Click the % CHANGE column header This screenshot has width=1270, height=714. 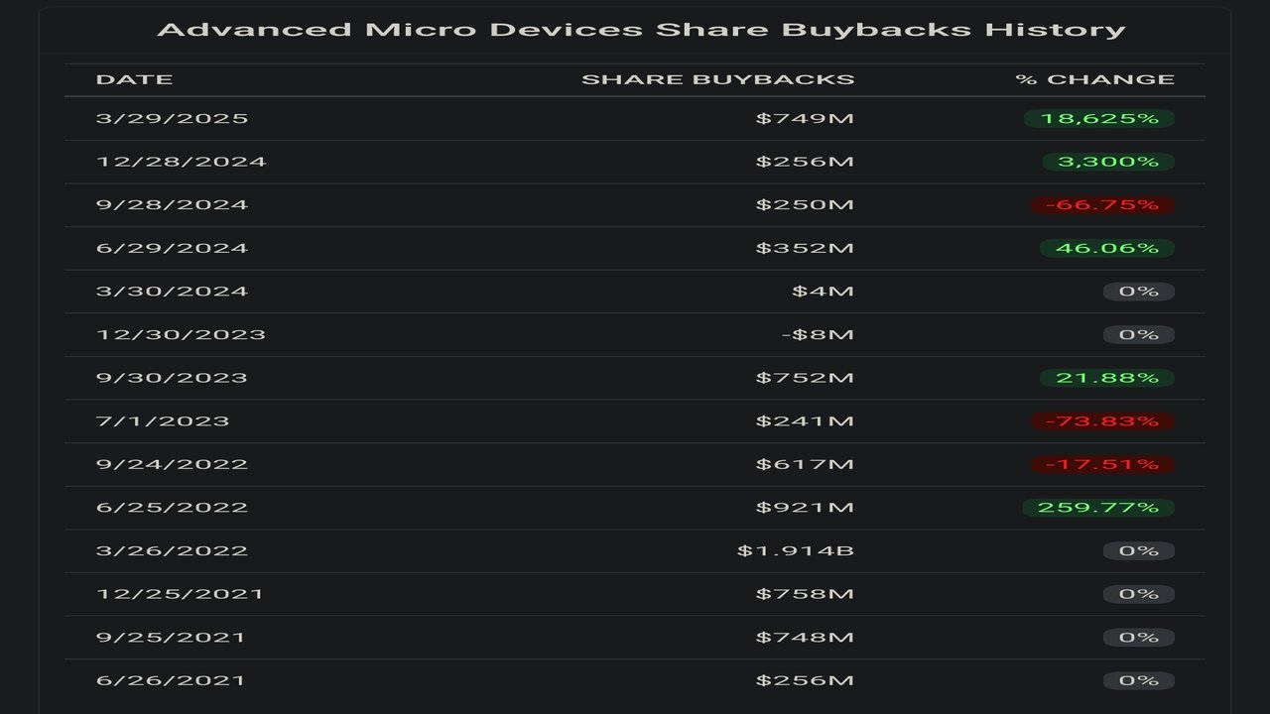(x=1095, y=79)
